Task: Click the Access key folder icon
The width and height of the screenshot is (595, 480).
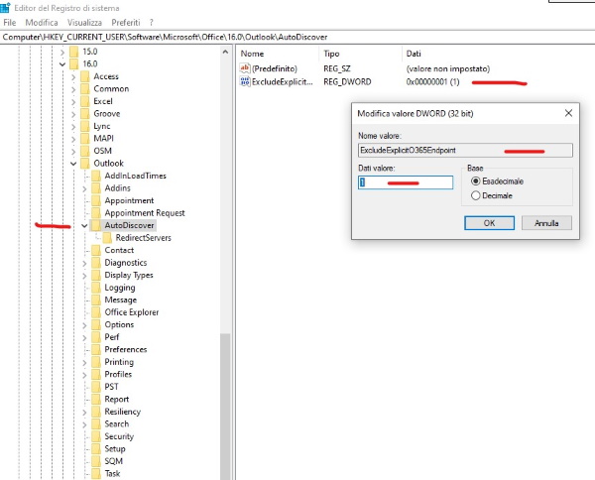Action: pos(85,76)
